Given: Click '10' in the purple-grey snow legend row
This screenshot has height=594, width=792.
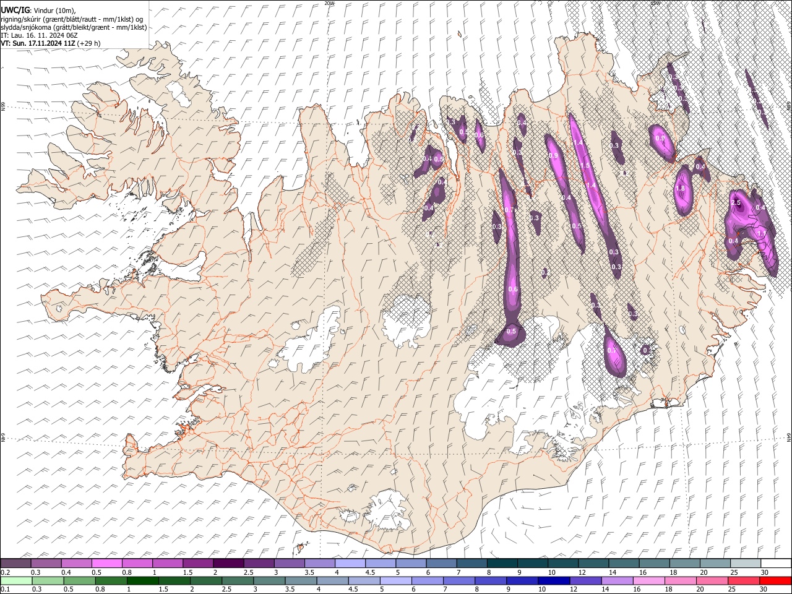Looking at the screenshot, I should (x=551, y=572).
